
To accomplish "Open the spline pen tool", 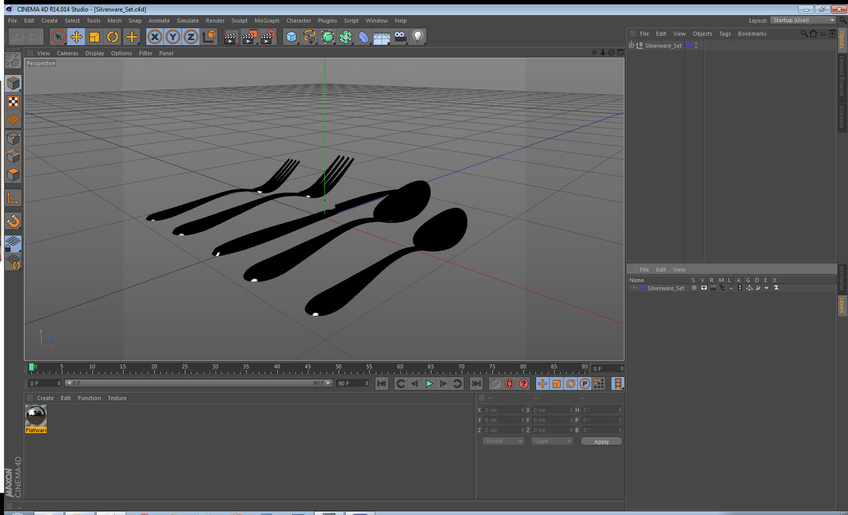I will click(309, 37).
